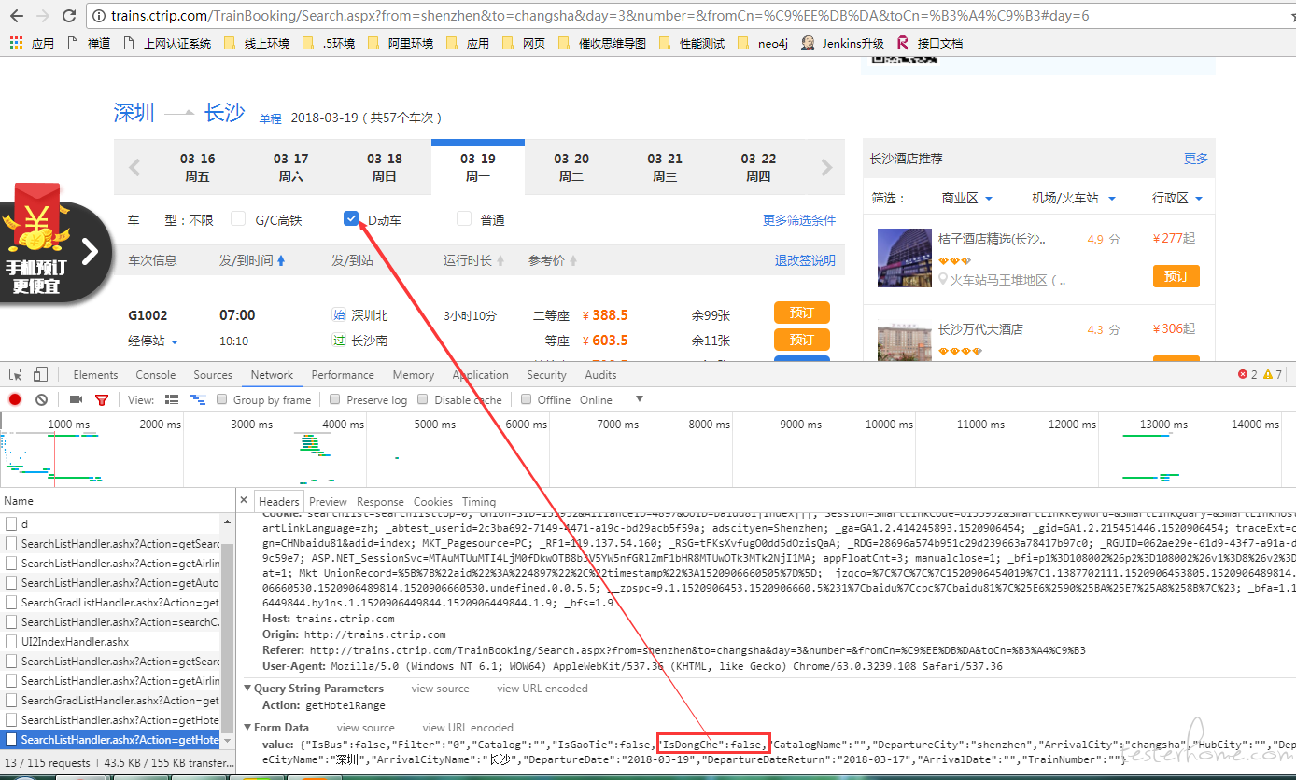Switch to the Performance tab
Screen dimensions: 1296x780
tap(343, 375)
